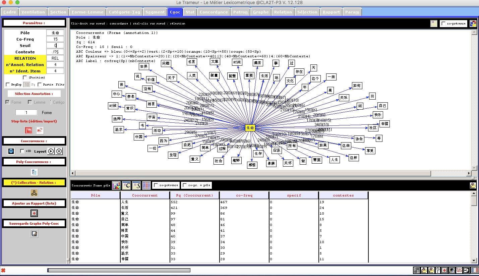
Task: Click the Contexte delimiter field
Action: pos(55,52)
